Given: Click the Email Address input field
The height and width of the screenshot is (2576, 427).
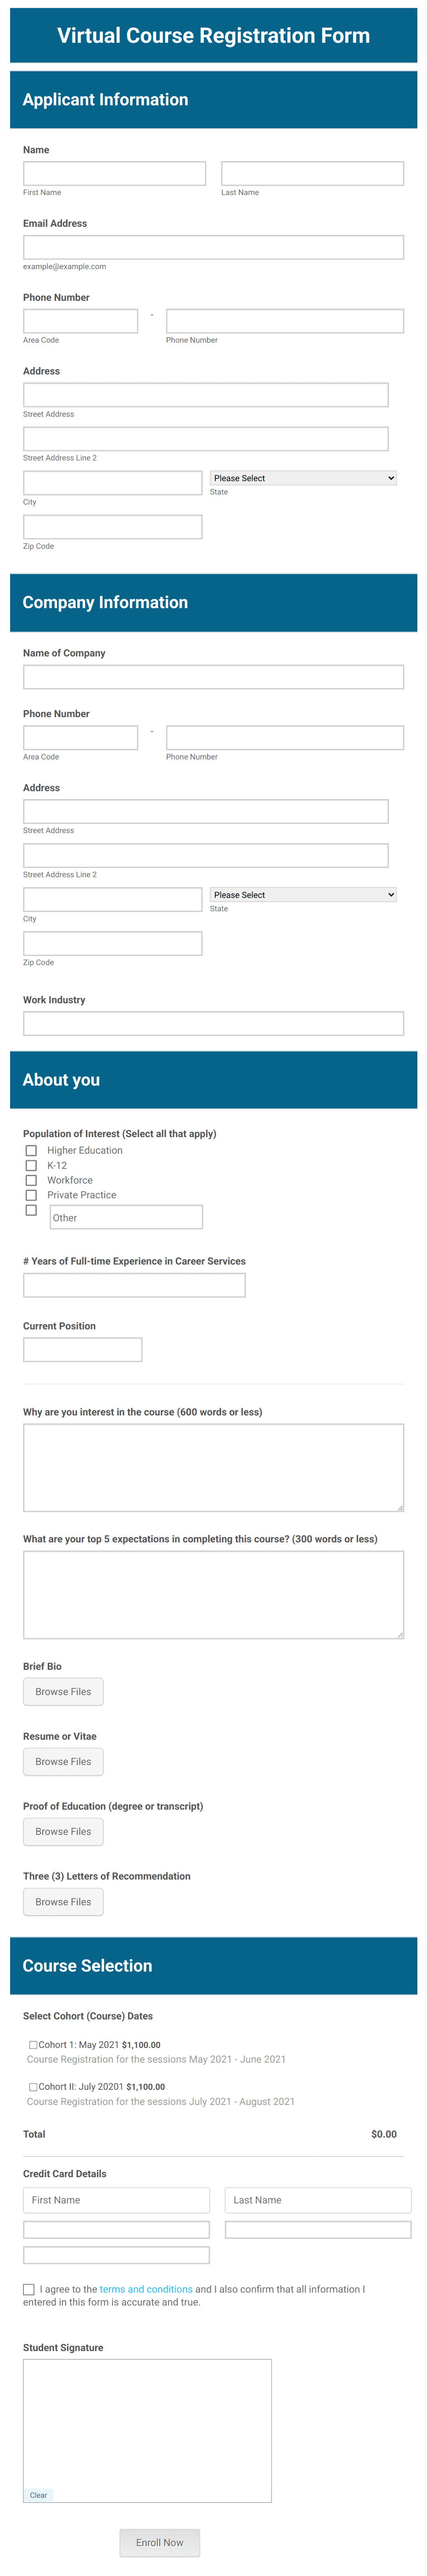Looking at the screenshot, I should [x=213, y=246].
